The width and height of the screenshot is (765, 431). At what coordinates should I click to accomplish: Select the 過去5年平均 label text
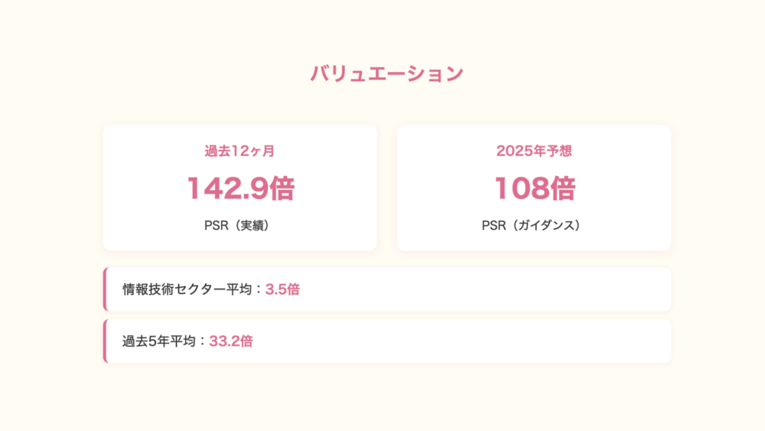click(x=164, y=341)
